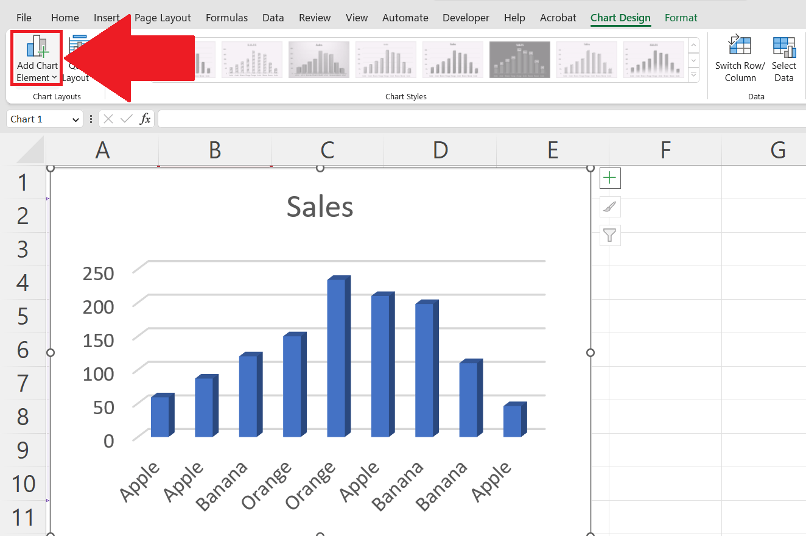
Task: Select column F header
Action: [x=665, y=150]
